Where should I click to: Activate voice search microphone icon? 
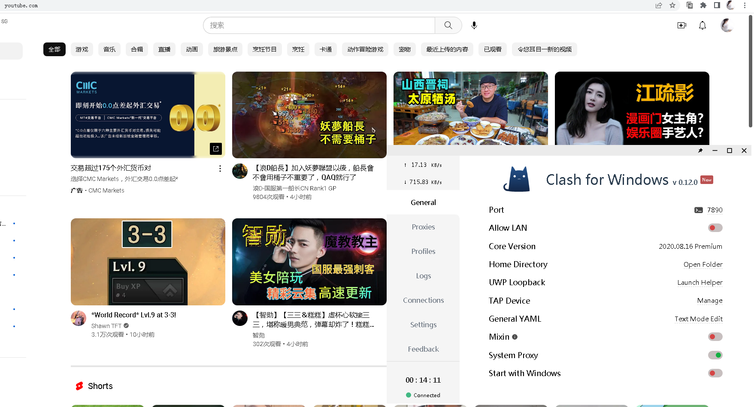474,25
